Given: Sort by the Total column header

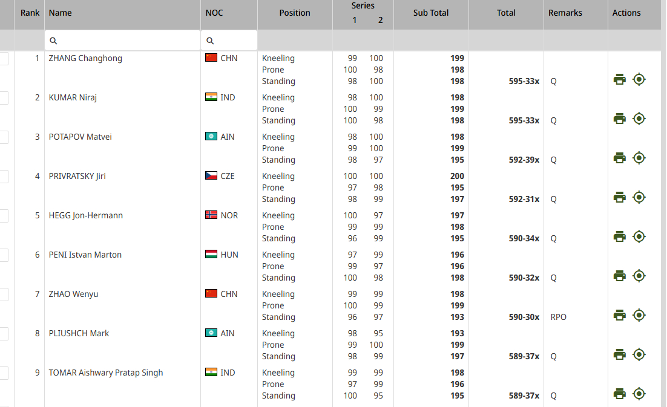Looking at the screenshot, I should coord(506,13).
